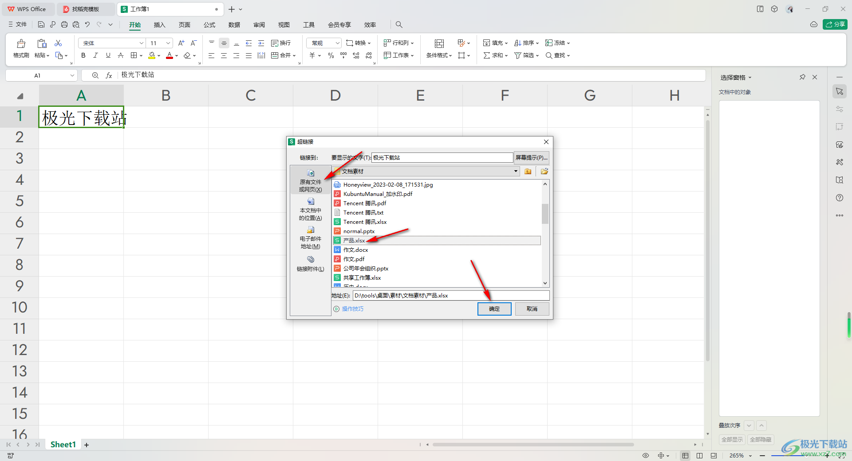Click the Paste (粘贴) clipboard icon

(42, 43)
